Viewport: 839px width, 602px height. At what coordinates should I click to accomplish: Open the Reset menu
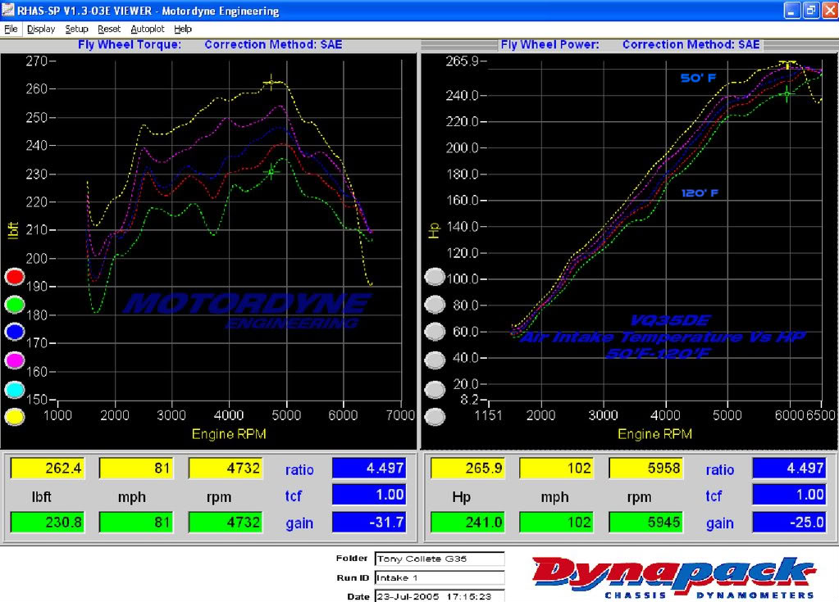(109, 29)
